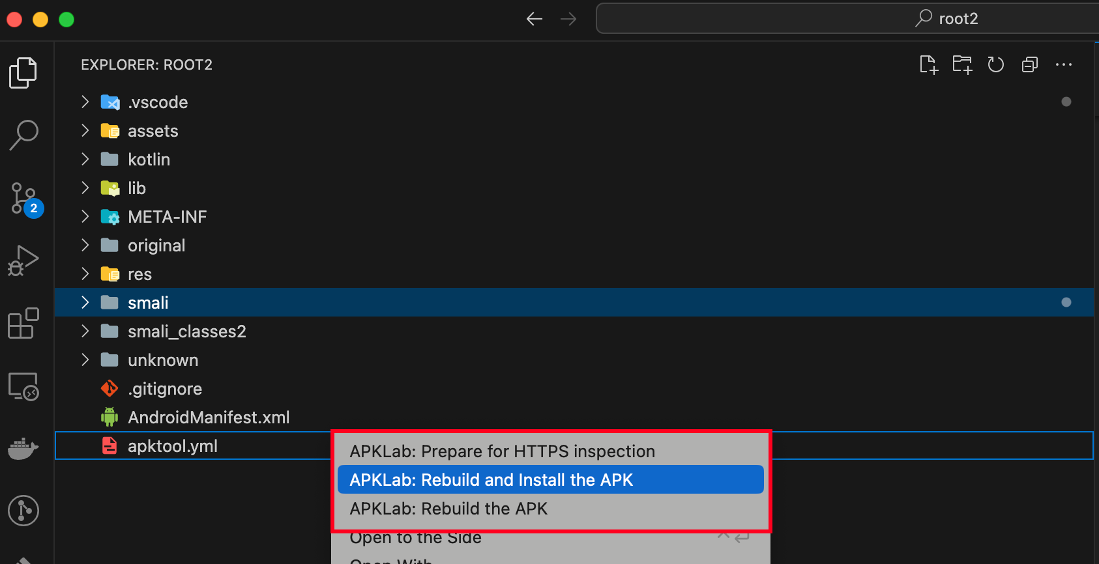The image size is (1099, 564).
Task: Open the Docker view
Action: pyautogui.click(x=23, y=449)
